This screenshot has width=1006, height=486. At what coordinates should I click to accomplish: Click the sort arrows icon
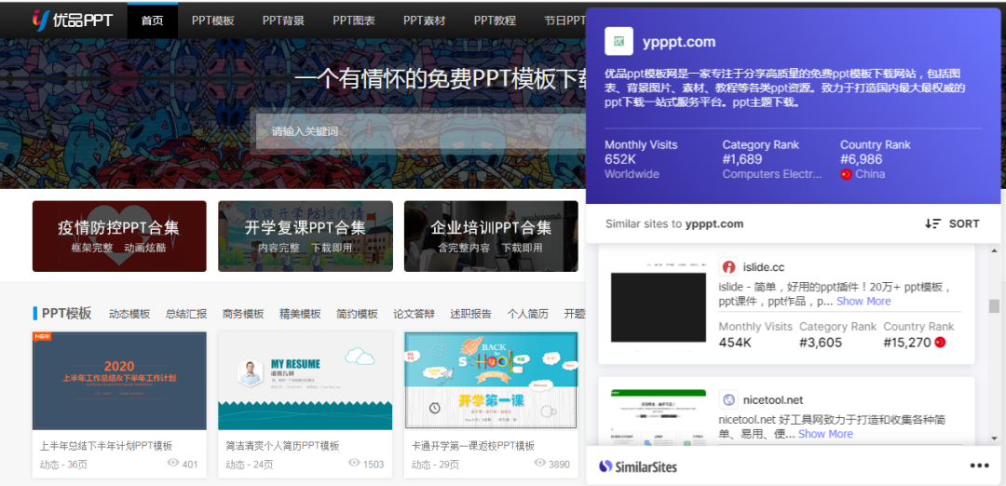pos(932,223)
